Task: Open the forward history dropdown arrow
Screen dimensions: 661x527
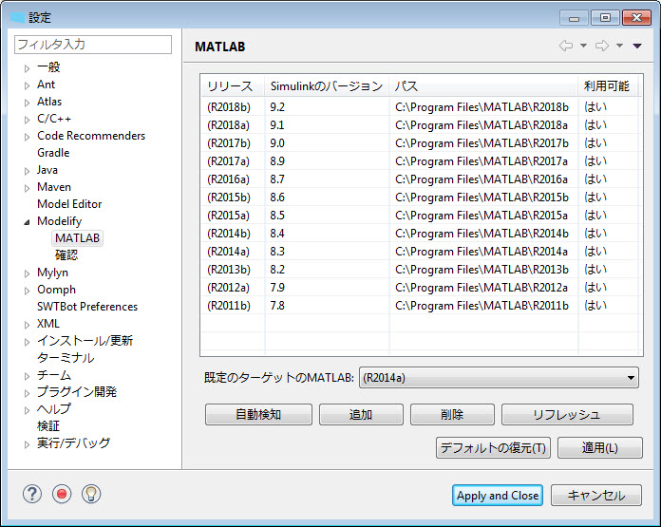Action: (x=619, y=46)
